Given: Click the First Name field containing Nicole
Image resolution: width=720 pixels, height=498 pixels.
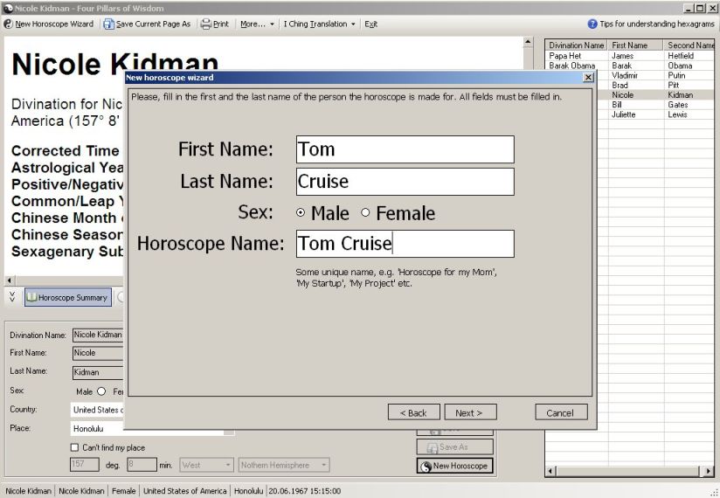Looking at the screenshot, I should (x=98, y=353).
